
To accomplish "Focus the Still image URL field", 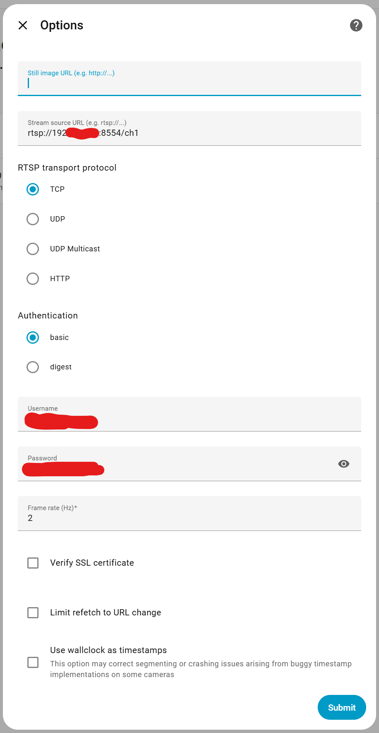I will (189, 83).
